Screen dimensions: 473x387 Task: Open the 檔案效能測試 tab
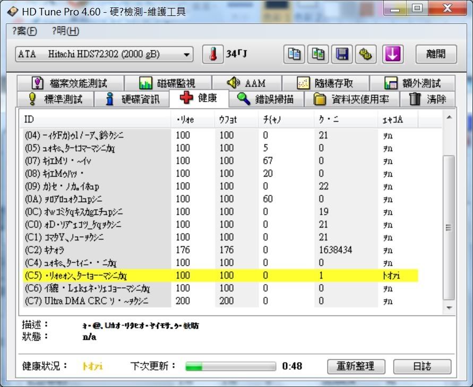[x=70, y=83]
